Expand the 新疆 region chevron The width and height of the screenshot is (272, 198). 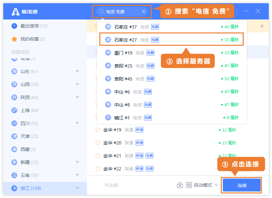point(78,162)
